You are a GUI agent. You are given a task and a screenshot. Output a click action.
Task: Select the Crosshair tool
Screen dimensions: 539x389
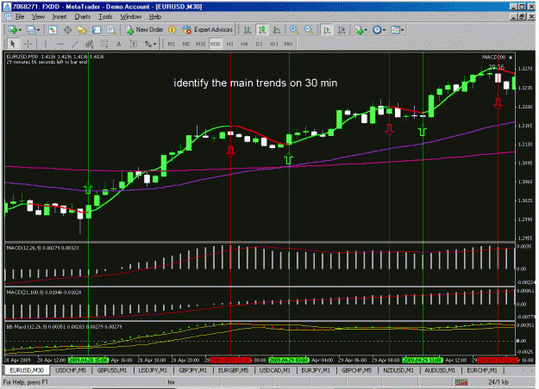click(x=28, y=44)
